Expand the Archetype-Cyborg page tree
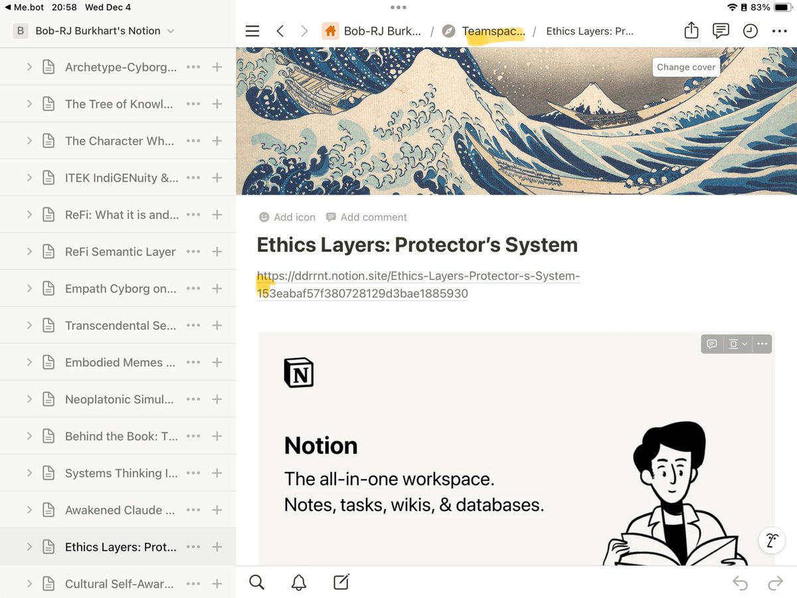Image resolution: width=797 pixels, height=598 pixels. coord(29,67)
